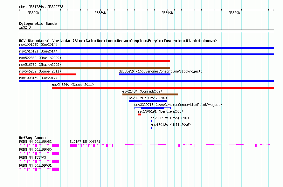
Task: Open the nsv516780 (Shaikh2009) brown complex bar
Action: coord(94,68)
